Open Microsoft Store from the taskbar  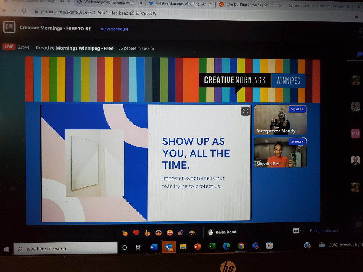(x=269, y=245)
